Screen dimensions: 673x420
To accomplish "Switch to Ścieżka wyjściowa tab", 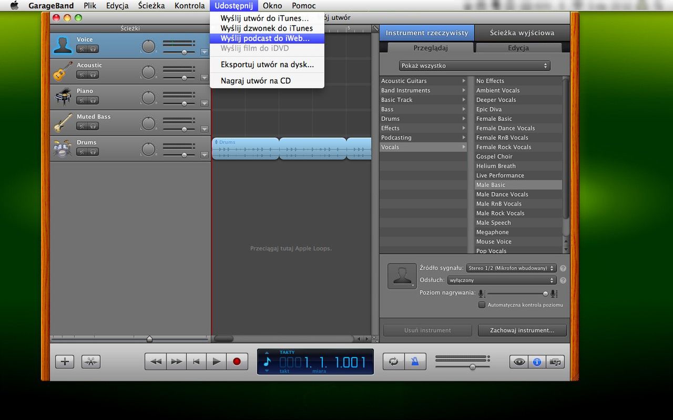I will pyautogui.click(x=522, y=33).
